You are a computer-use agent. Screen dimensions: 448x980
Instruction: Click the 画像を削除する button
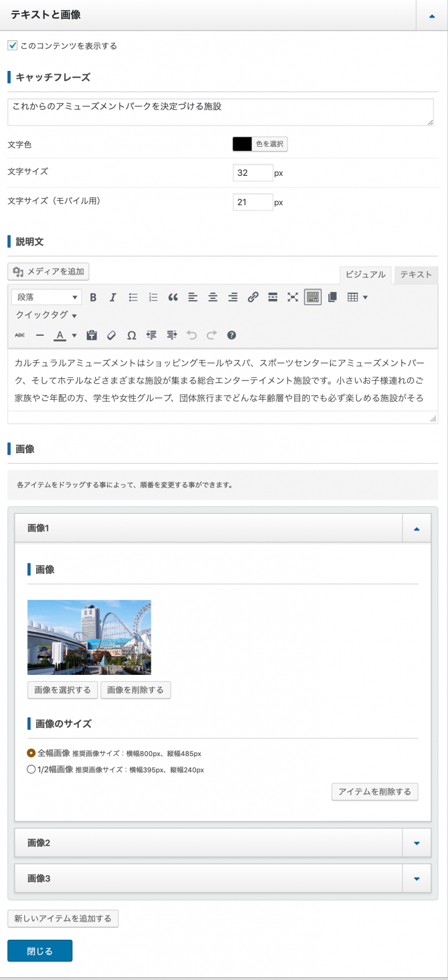(136, 690)
